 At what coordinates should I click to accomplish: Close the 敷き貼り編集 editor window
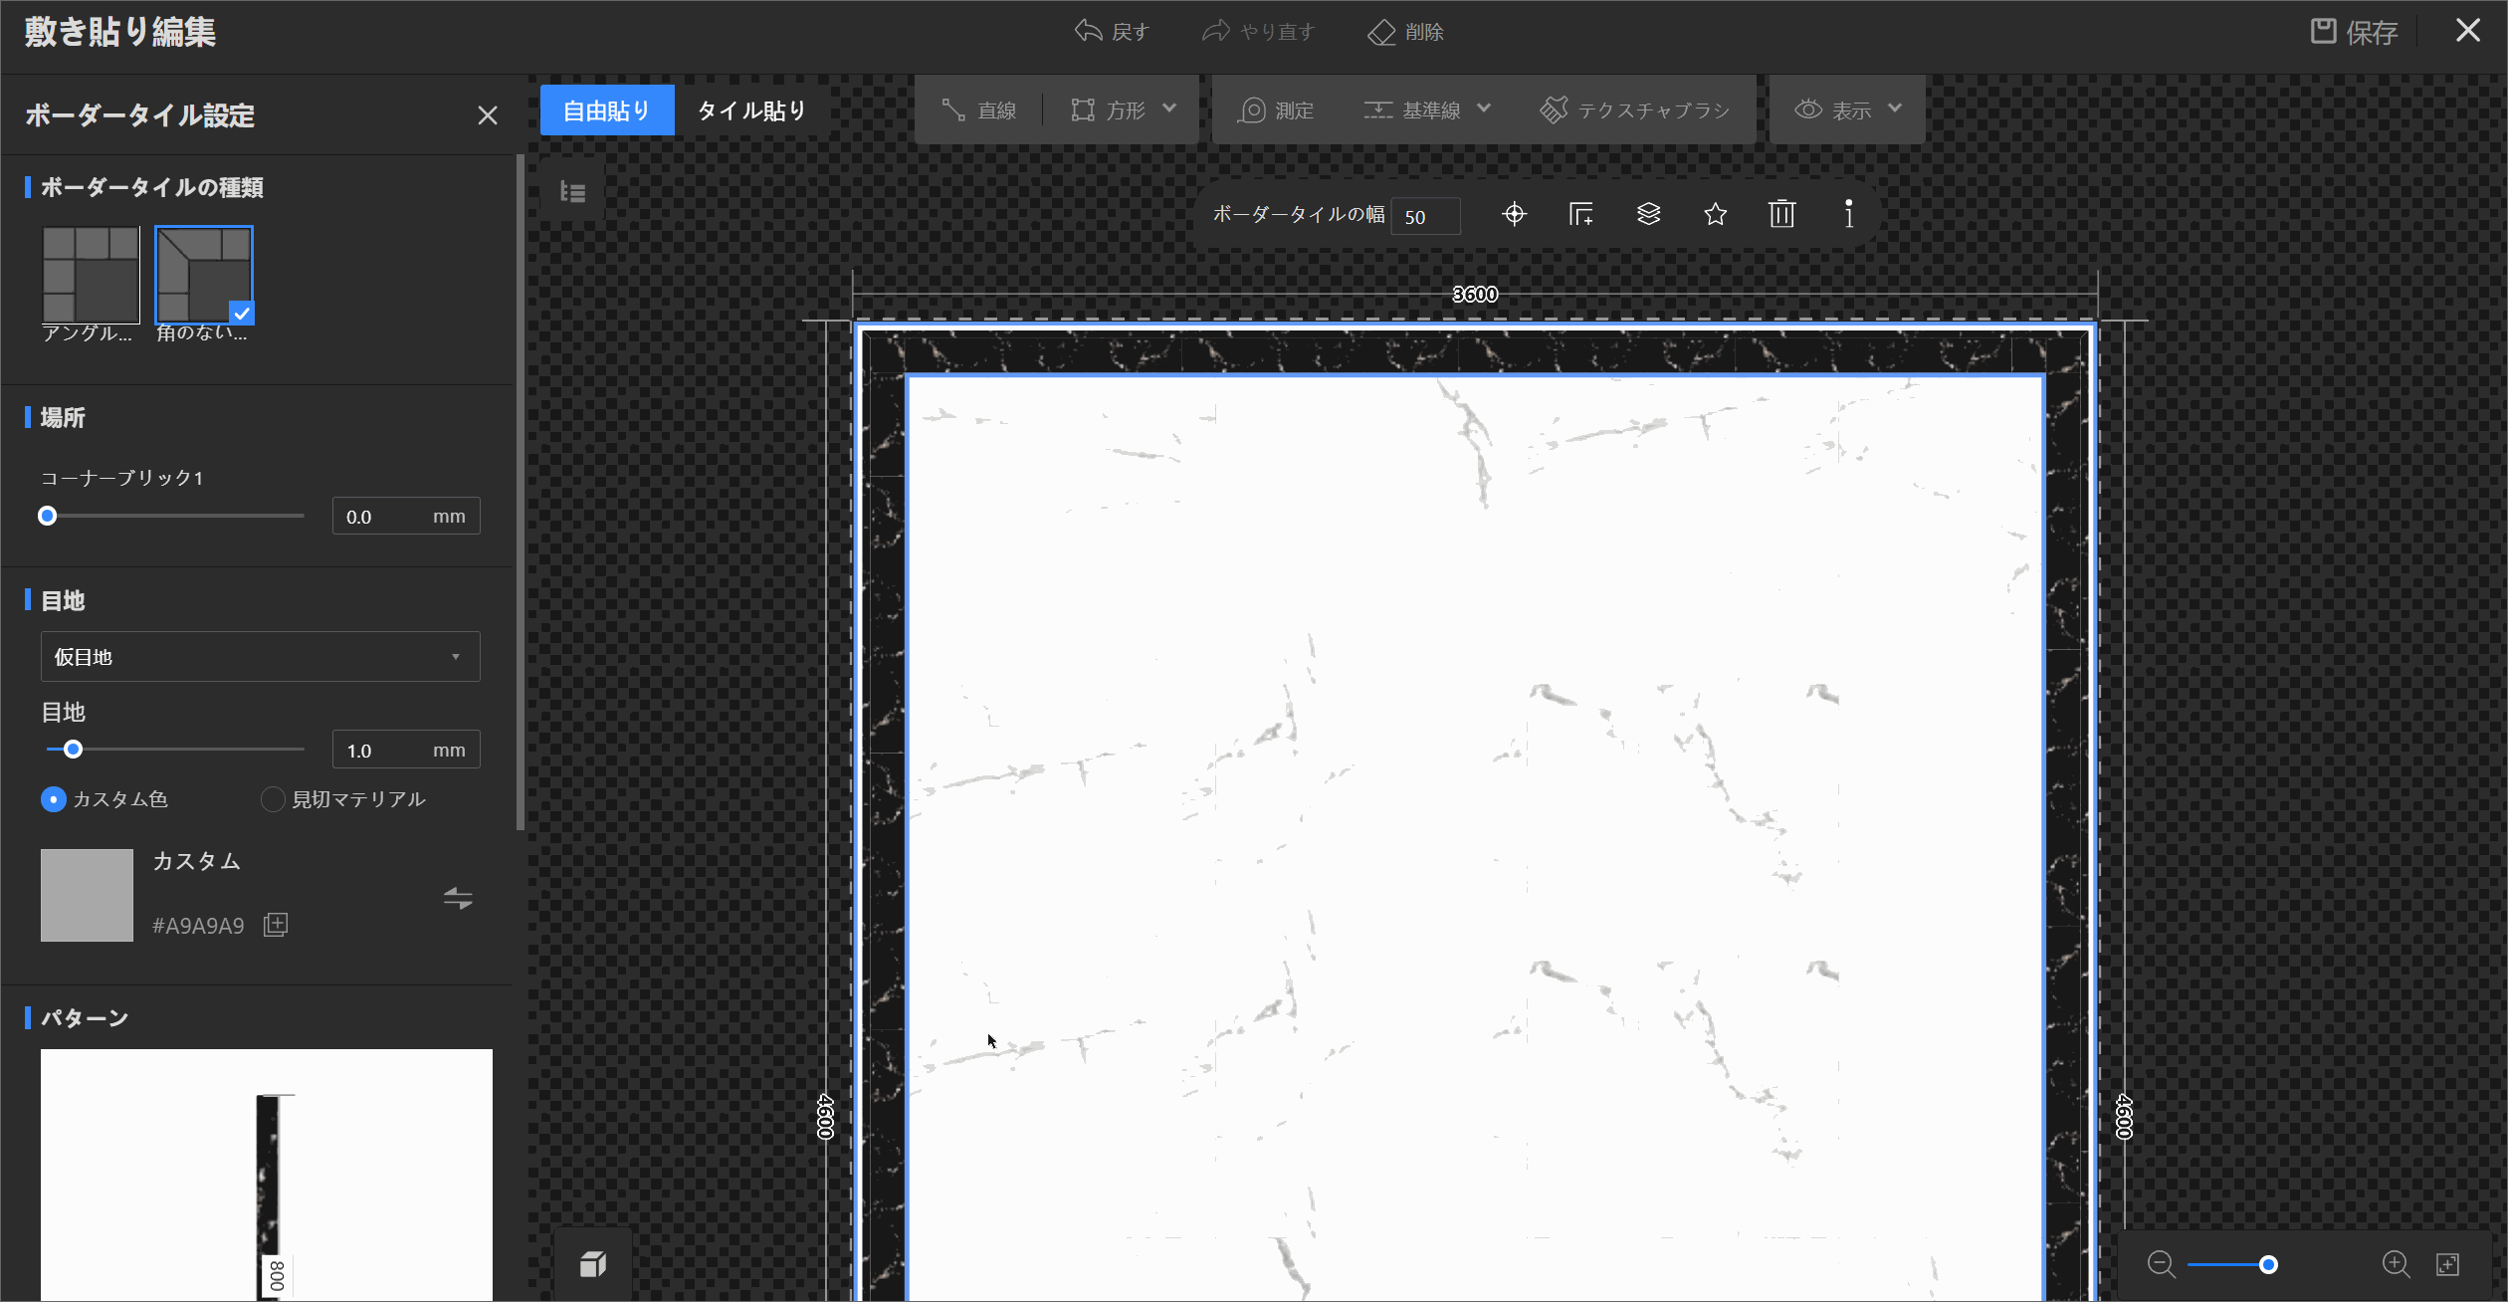click(2467, 31)
